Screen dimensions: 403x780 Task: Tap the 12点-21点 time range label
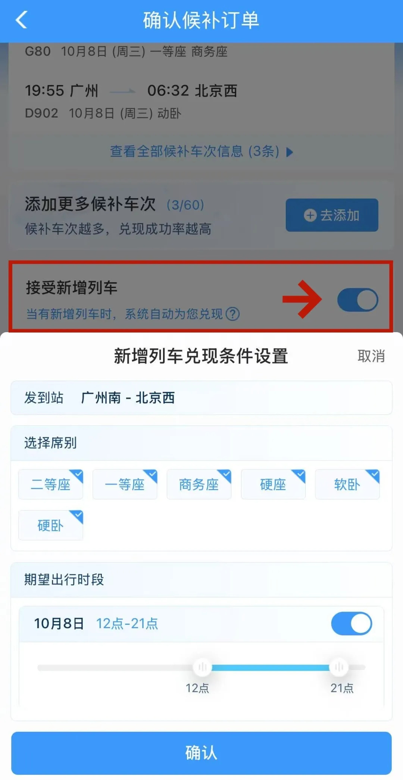tap(127, 624)
